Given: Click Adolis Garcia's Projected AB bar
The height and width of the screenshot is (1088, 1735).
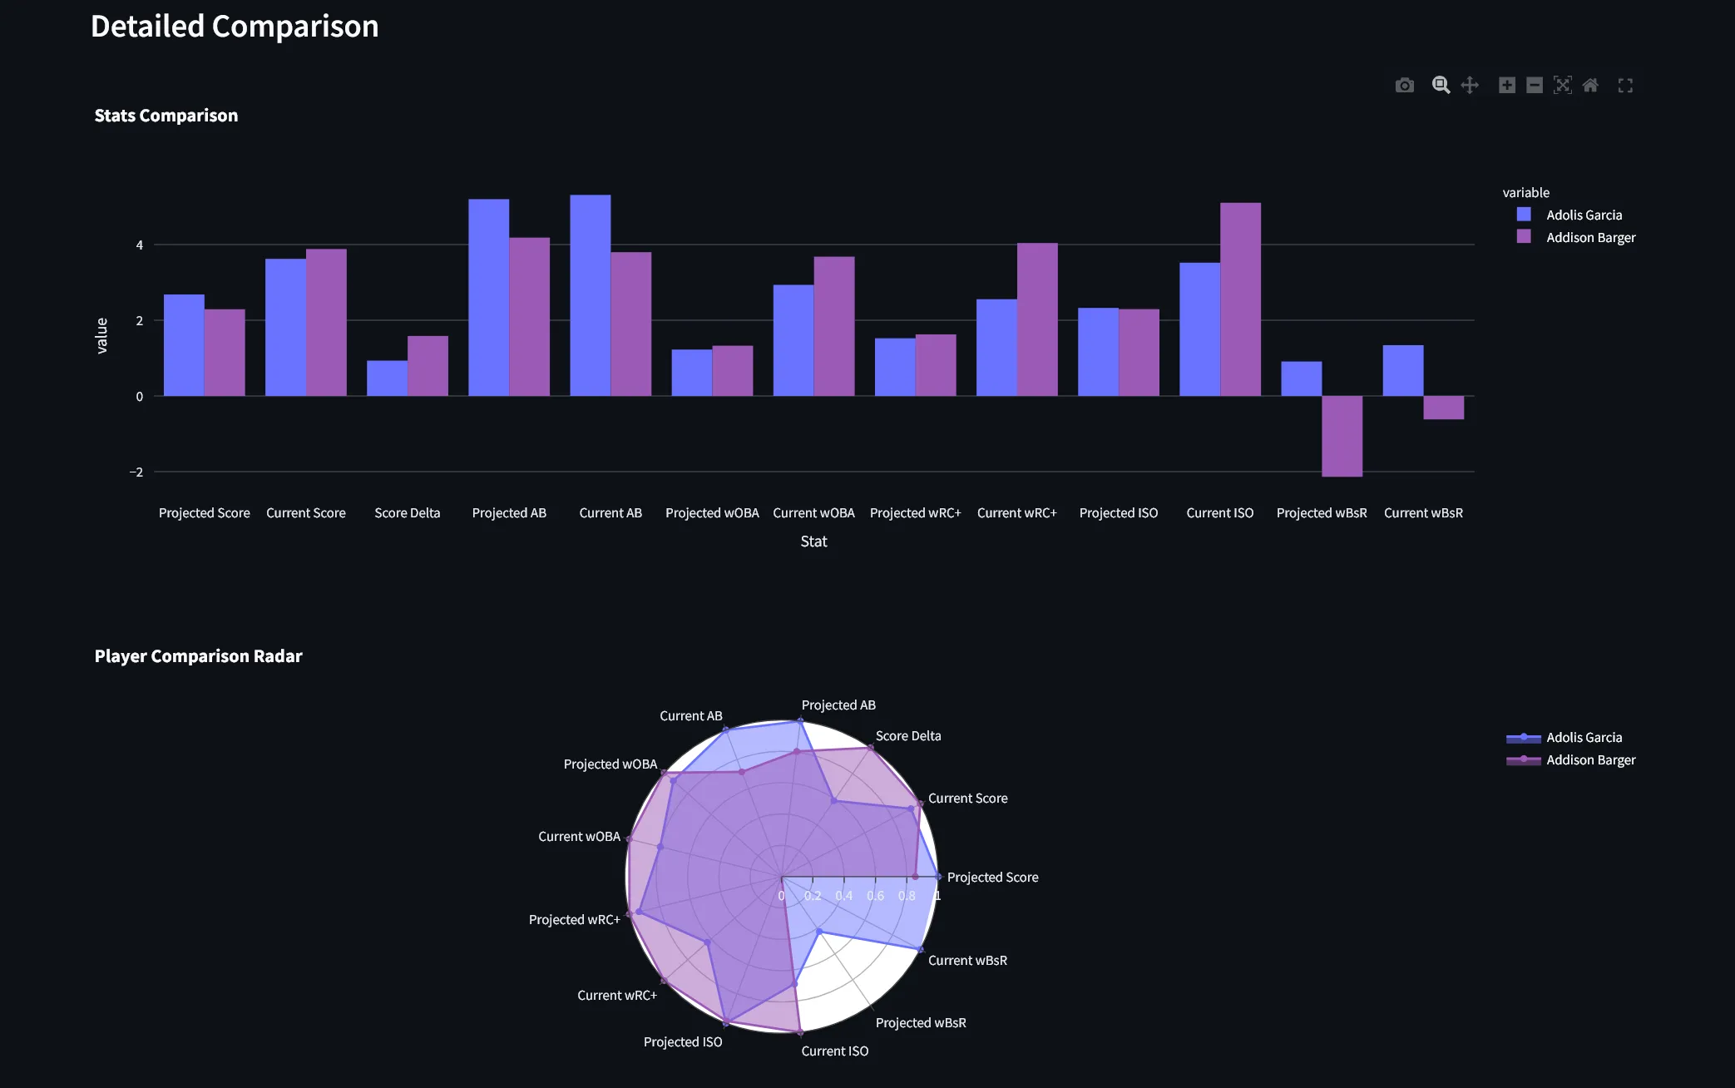Looking at the screenshot, I should 489,295.
